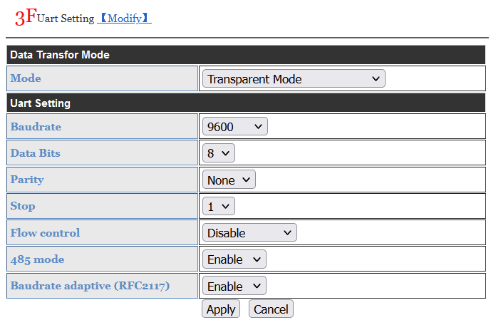Click the Modify link
This screenshot has height=320, width=491.
pos(124,19)
